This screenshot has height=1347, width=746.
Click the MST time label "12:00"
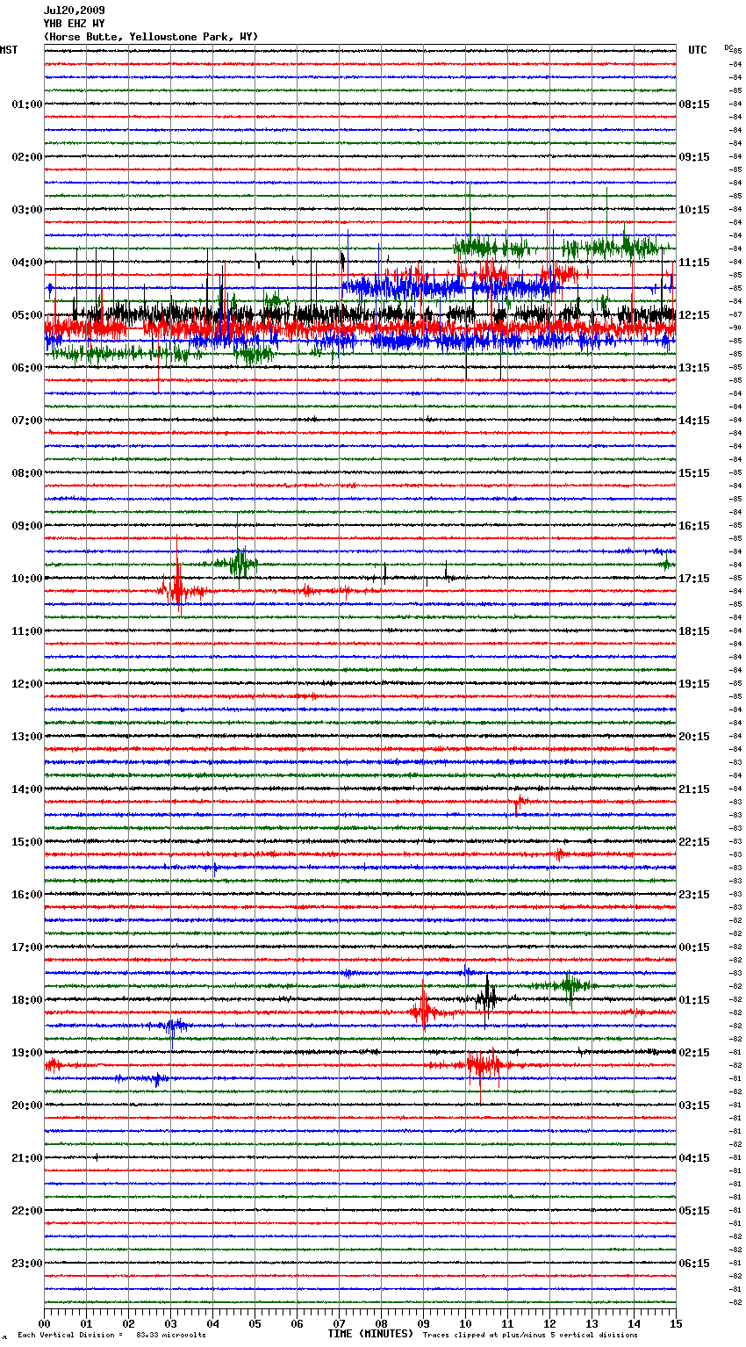click(x=27, y=684)
